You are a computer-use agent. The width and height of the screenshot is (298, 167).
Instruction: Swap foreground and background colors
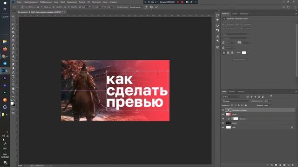tap(14, 101)
